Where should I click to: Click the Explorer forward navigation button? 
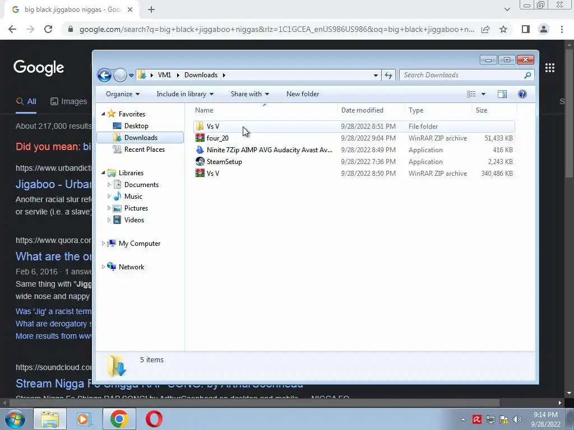(120, 76)
